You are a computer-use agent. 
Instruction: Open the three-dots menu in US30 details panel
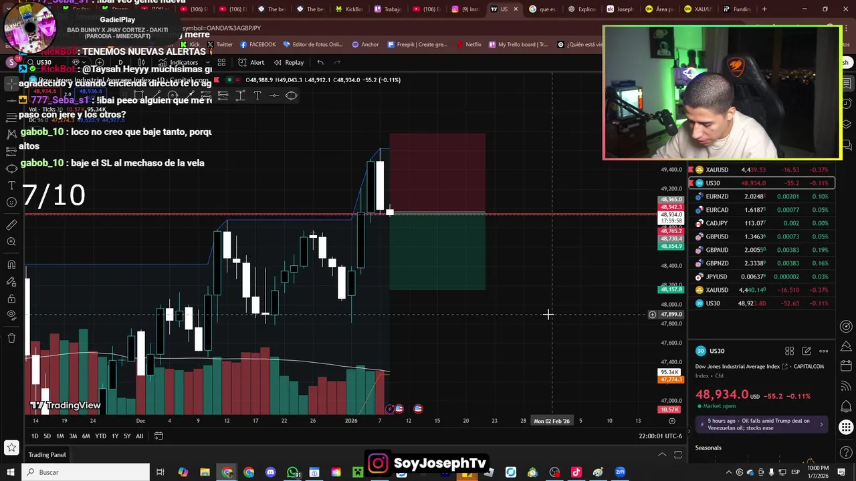(x=824, y=351)
